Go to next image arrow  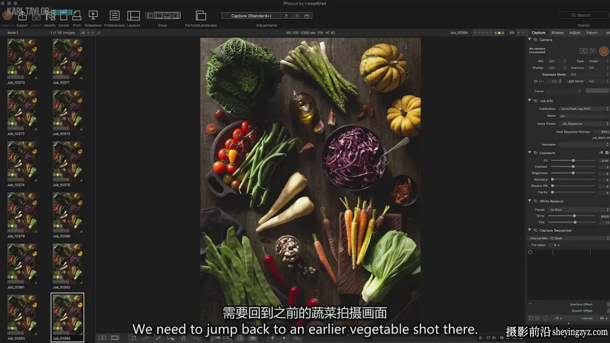point(285,338)
